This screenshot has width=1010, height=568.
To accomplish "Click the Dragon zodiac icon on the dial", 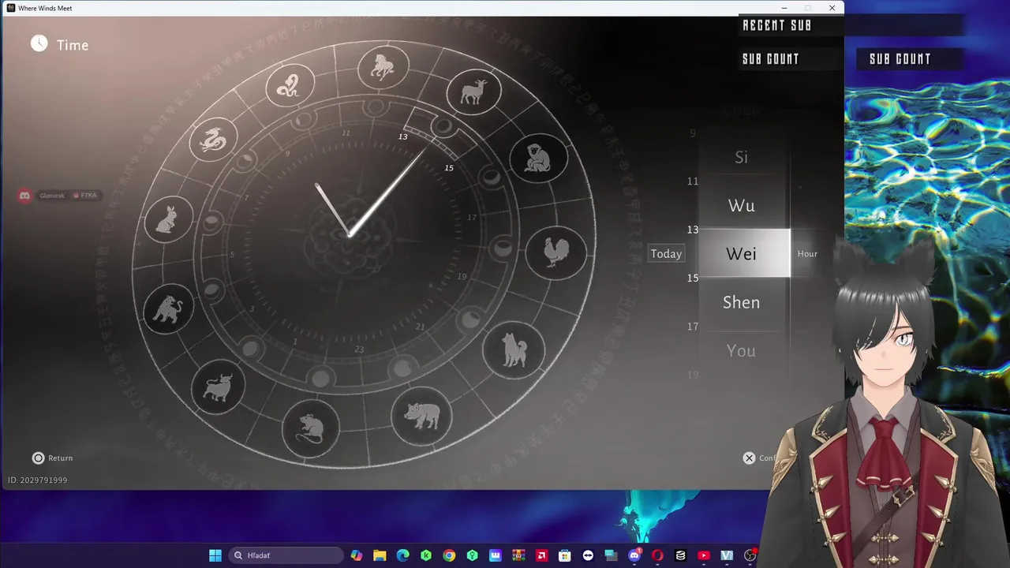I will [213, 140].
